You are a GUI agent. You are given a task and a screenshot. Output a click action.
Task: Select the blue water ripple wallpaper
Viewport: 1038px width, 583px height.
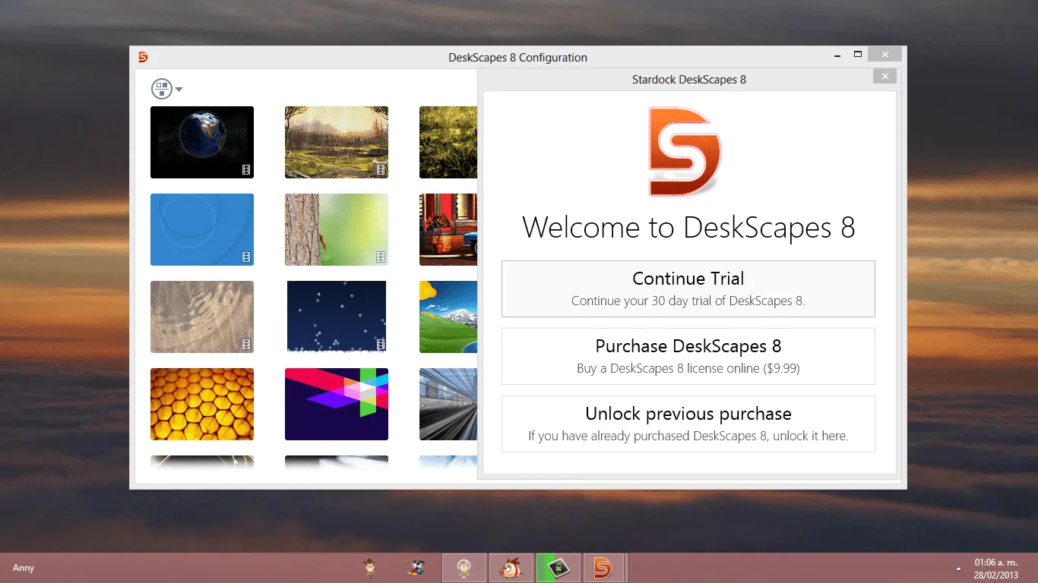point(202,229)
